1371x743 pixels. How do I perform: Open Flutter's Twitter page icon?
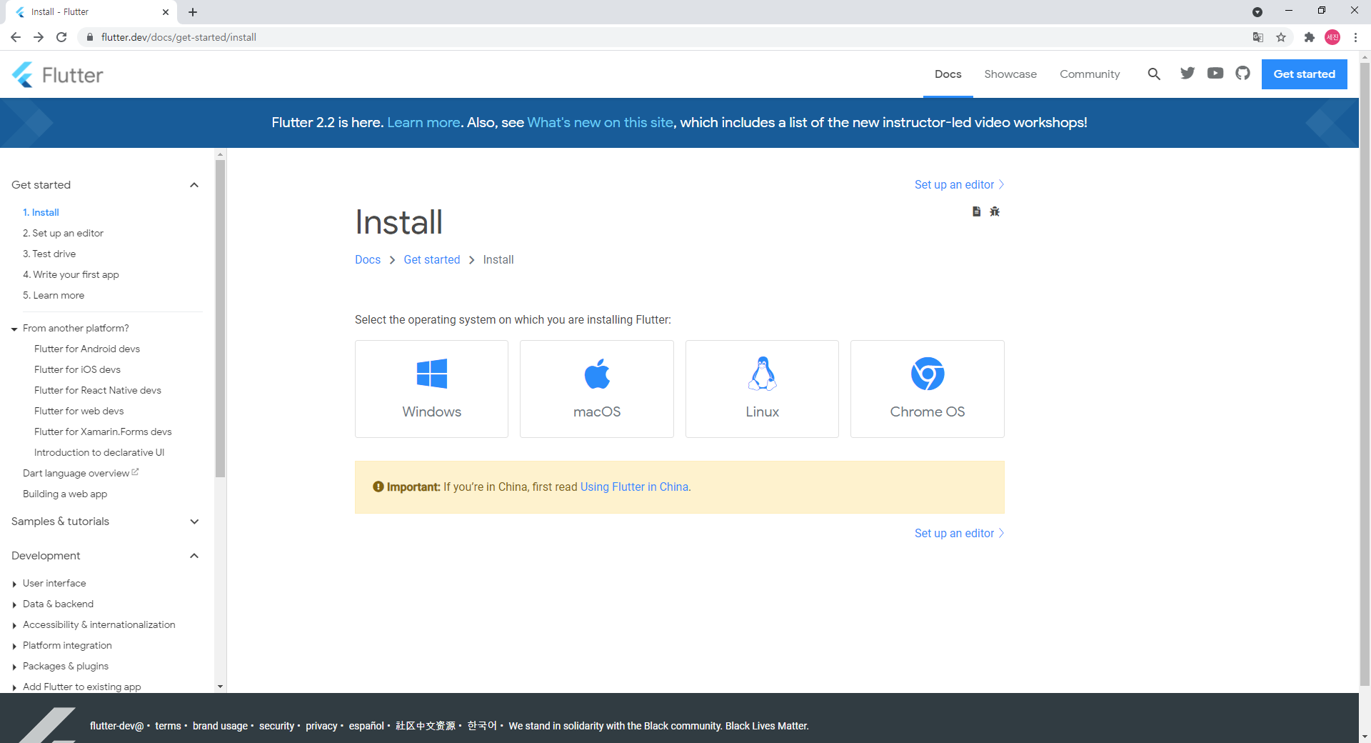pyautogui.click(x=1187, y=73)
